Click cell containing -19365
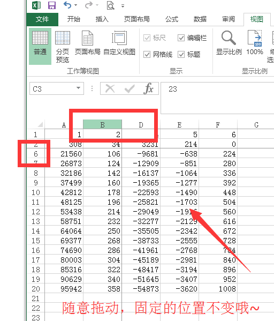The image size is (274, 321). 141,183
